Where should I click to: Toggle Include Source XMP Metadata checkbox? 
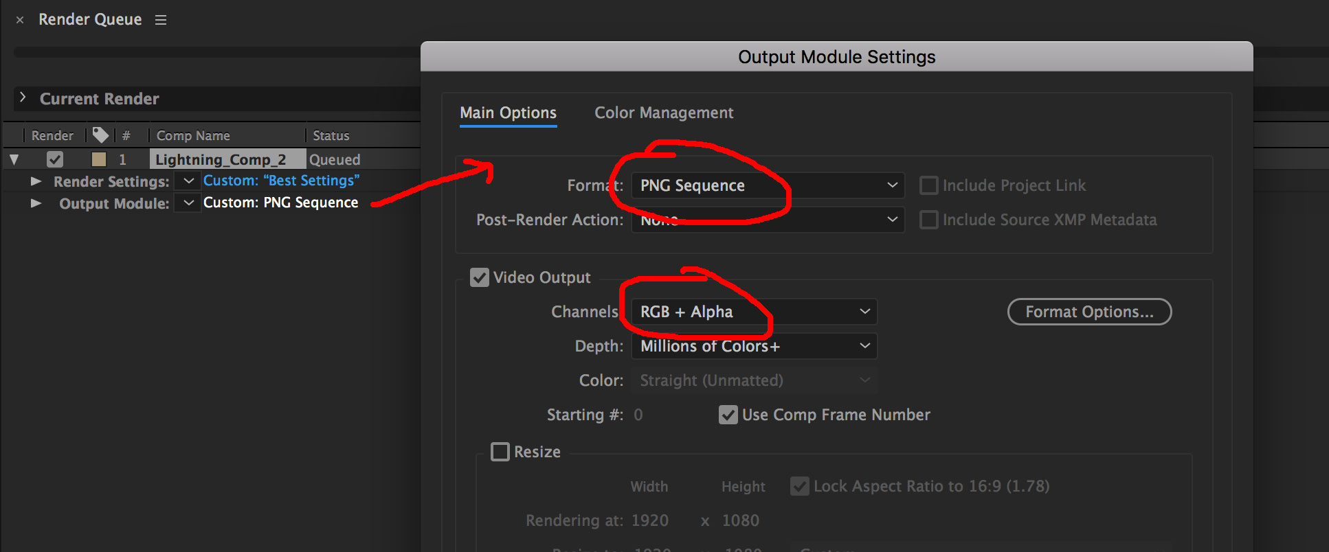(928, 220)
